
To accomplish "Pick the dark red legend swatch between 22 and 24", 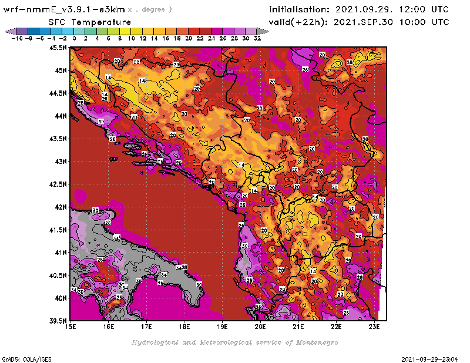I will [x=205, y=31].
